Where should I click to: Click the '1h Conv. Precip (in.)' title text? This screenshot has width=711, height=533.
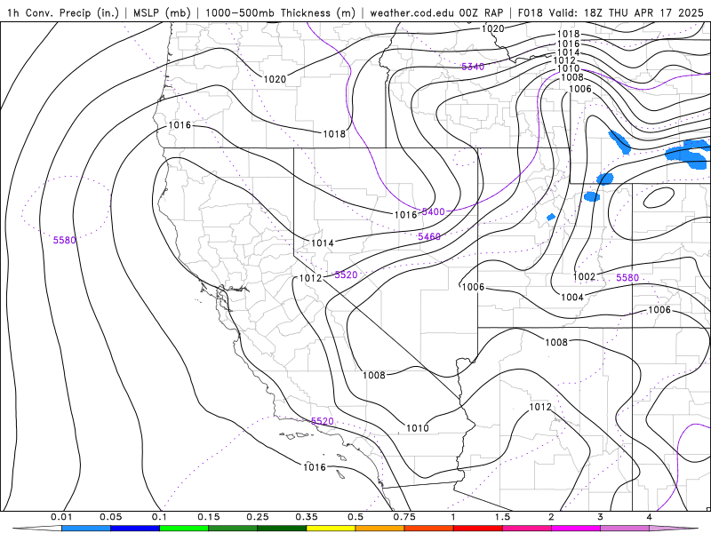pos(63,12)
